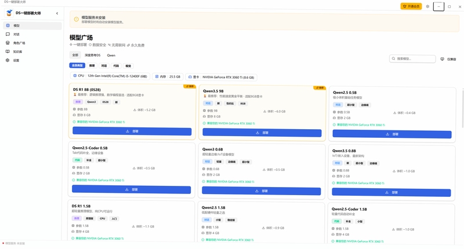This screenshot has height=249, width=464.
Task: Click the 8GB tag on Qwen3.5 9B card
Action: tap(243, 104)
